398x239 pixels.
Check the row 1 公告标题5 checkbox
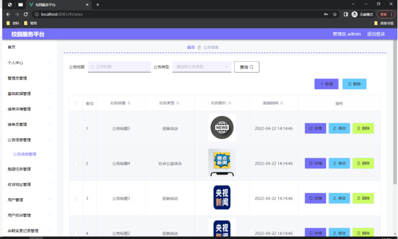(76, 128)
